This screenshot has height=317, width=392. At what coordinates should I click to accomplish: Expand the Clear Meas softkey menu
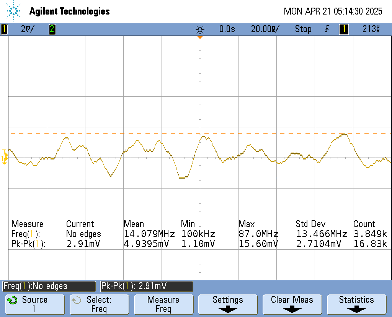tap(292, 304)
